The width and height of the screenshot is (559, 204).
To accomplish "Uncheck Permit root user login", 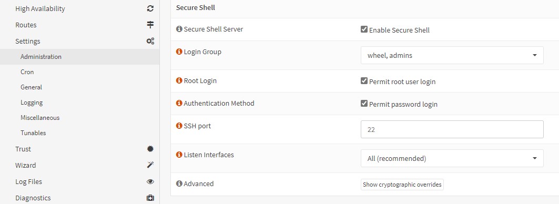I will 364,81.
